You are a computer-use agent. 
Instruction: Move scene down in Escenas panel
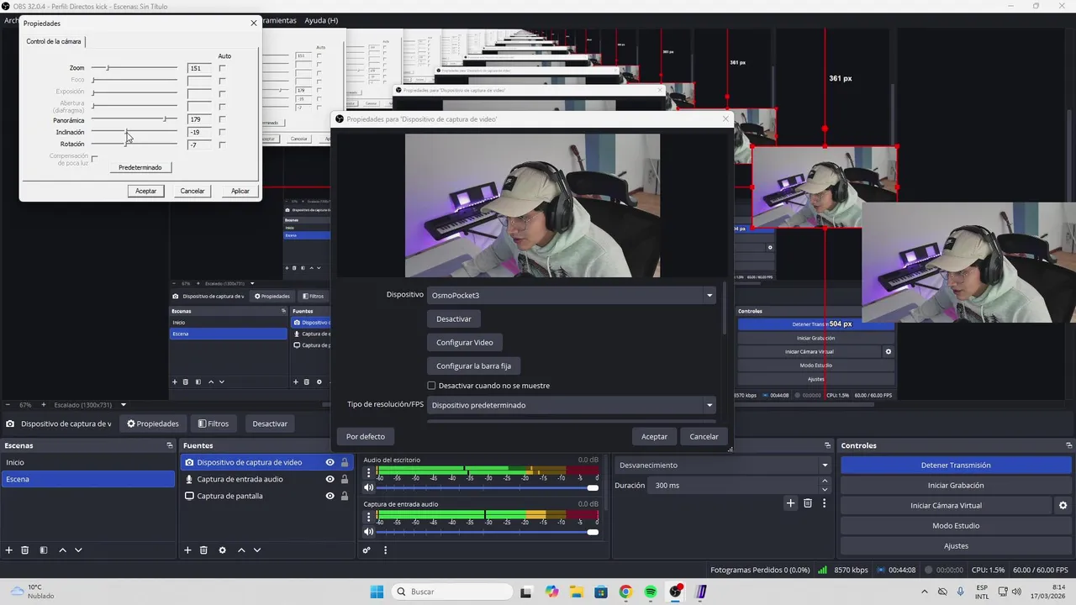click(78, 550)
